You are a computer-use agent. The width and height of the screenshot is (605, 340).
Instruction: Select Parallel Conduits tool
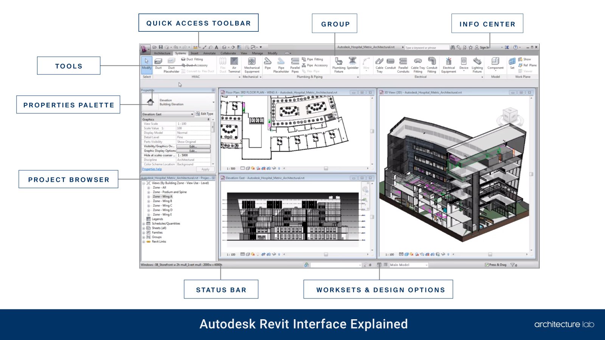click(x=403, y=65)
